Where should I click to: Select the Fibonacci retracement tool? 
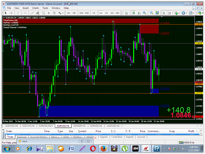[x=43, y=13]
